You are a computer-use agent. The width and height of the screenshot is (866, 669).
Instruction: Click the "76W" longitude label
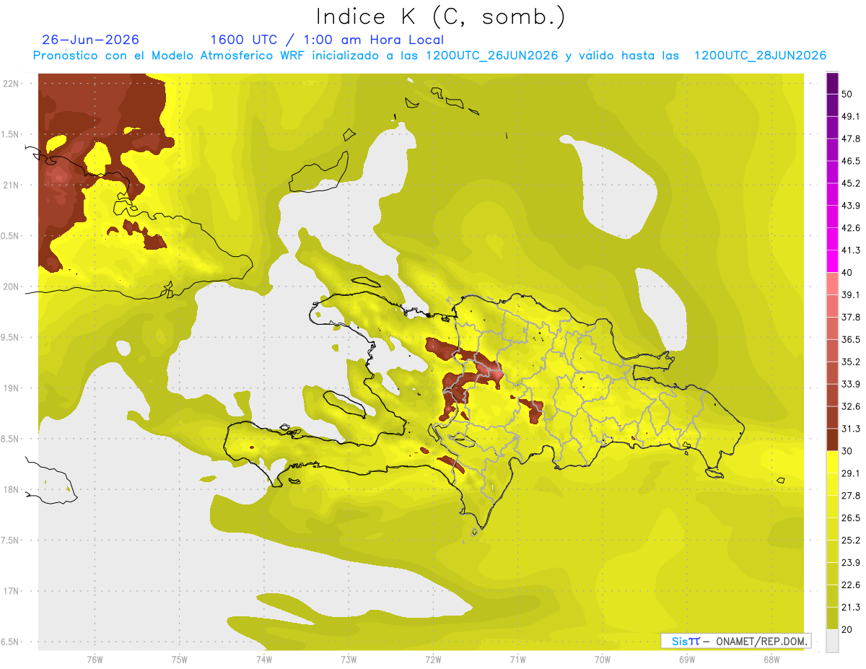95,660
